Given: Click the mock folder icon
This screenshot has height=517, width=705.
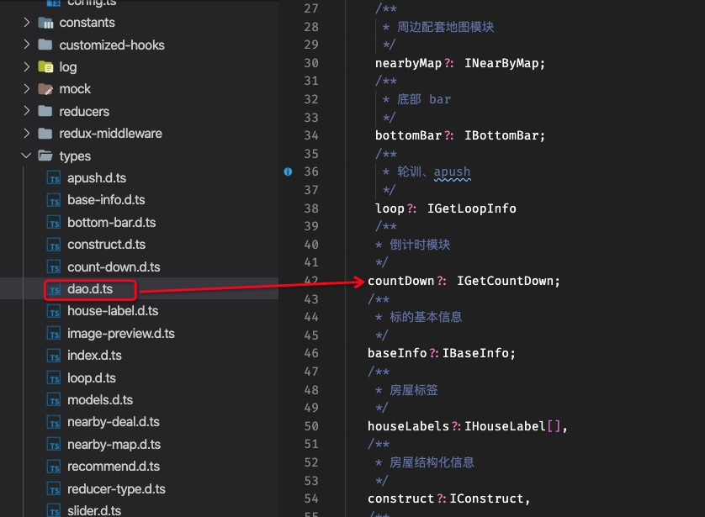Looking at the screenshot, I should click(x=45, y=89).
